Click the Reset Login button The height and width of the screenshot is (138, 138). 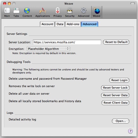tap(119, 80)
